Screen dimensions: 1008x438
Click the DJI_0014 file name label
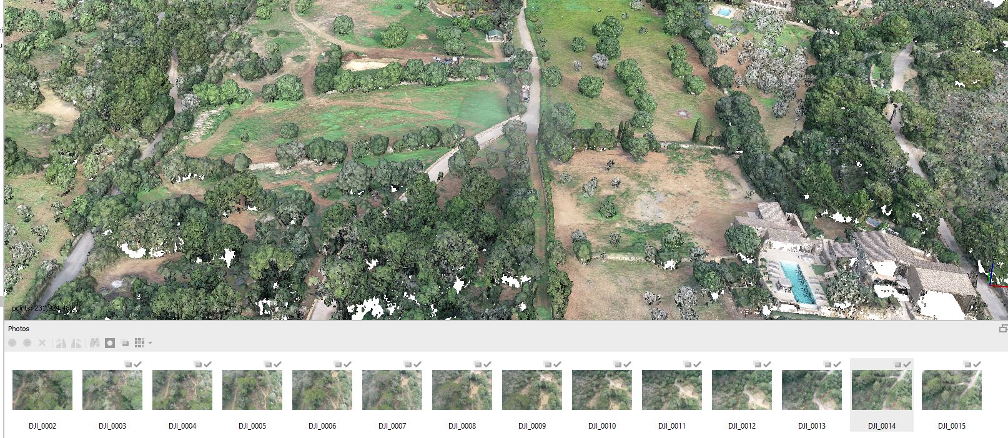(x=882, y=426)
